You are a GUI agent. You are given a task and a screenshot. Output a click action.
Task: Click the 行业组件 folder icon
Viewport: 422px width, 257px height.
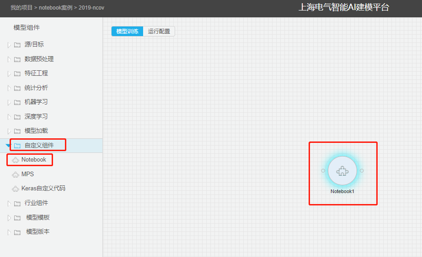17,204
